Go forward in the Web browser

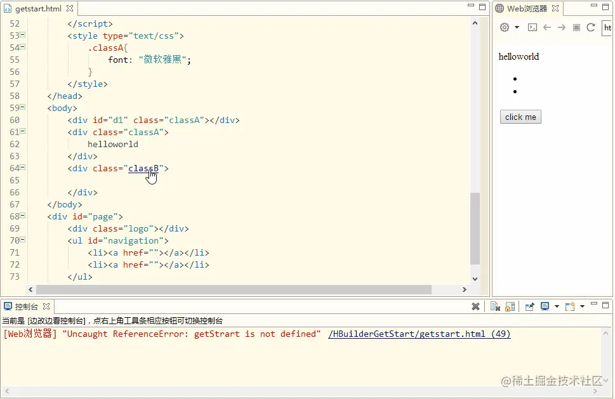pos(562,27)
